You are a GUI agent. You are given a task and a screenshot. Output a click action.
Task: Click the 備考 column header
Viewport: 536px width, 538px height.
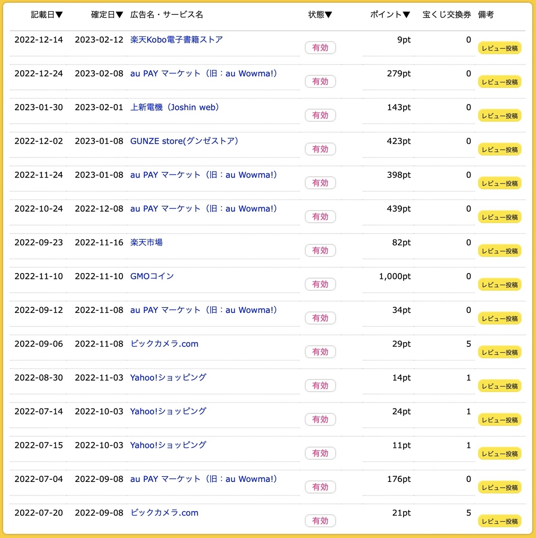click(x=486, y=15)
